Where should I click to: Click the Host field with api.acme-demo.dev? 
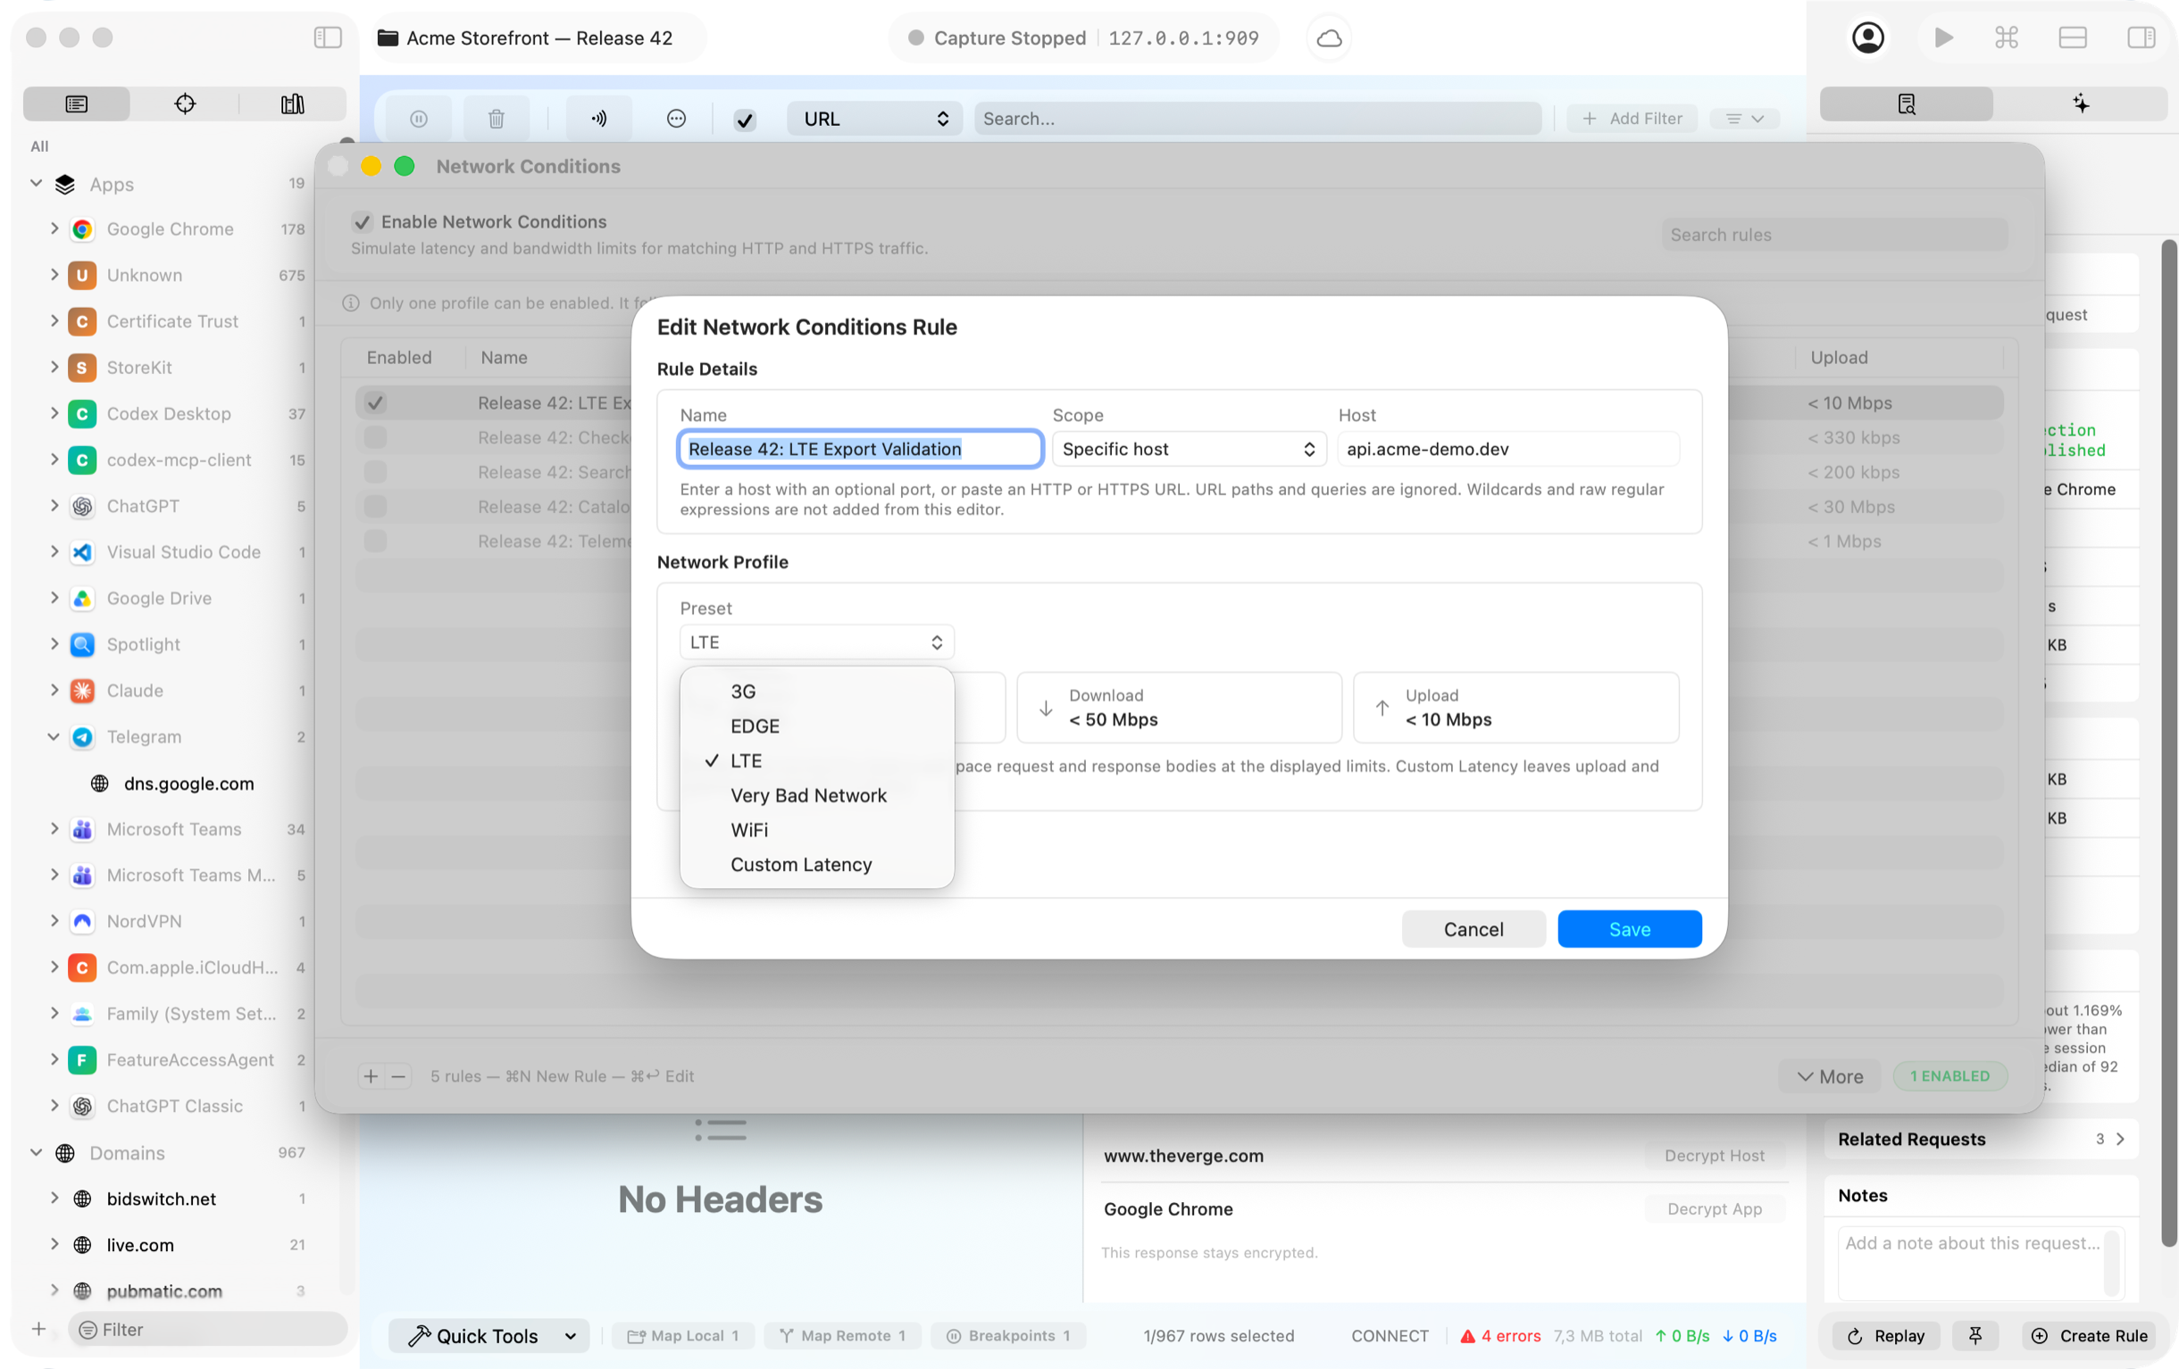(1508, 449)
